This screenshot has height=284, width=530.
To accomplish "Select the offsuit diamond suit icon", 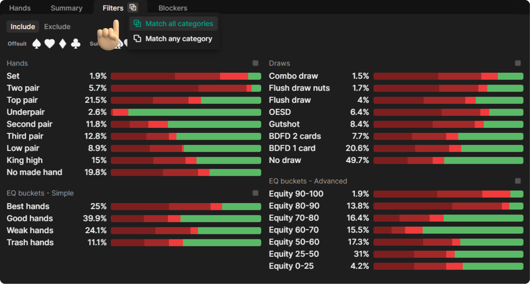I will click(63, 44).
